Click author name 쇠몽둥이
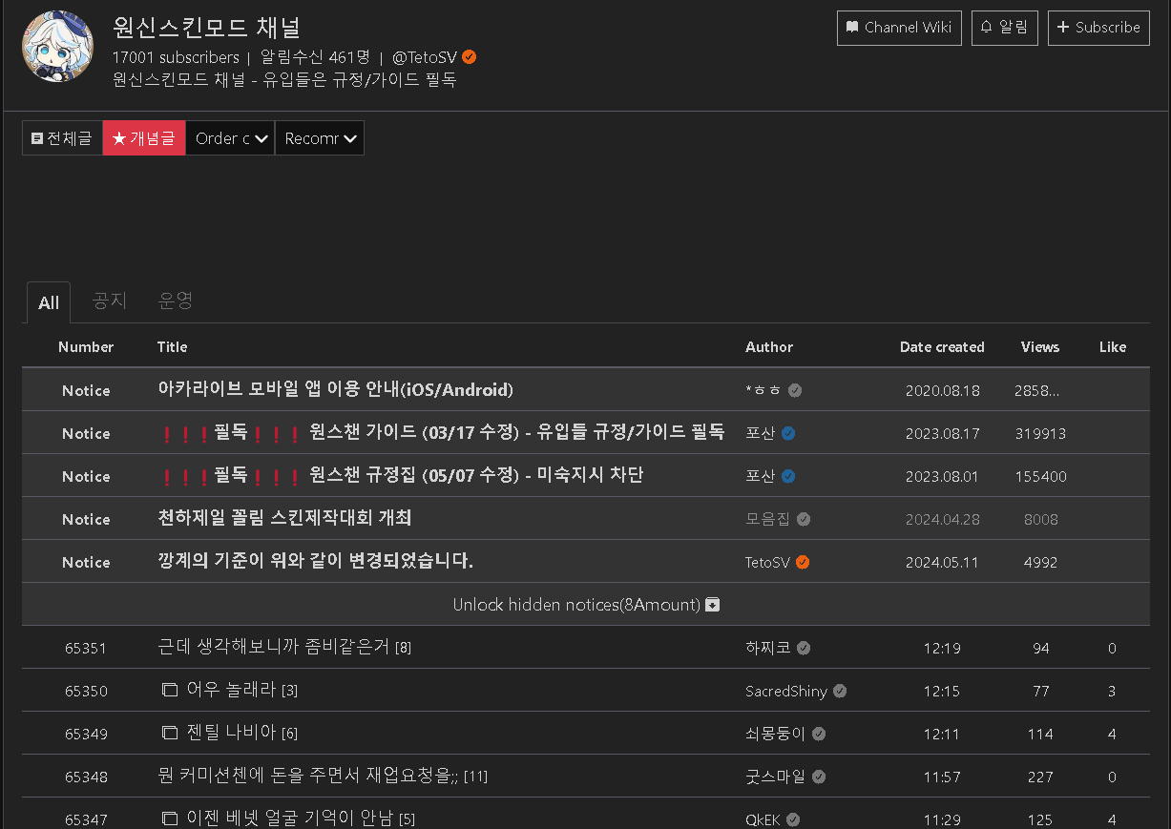 click(776, 734)
